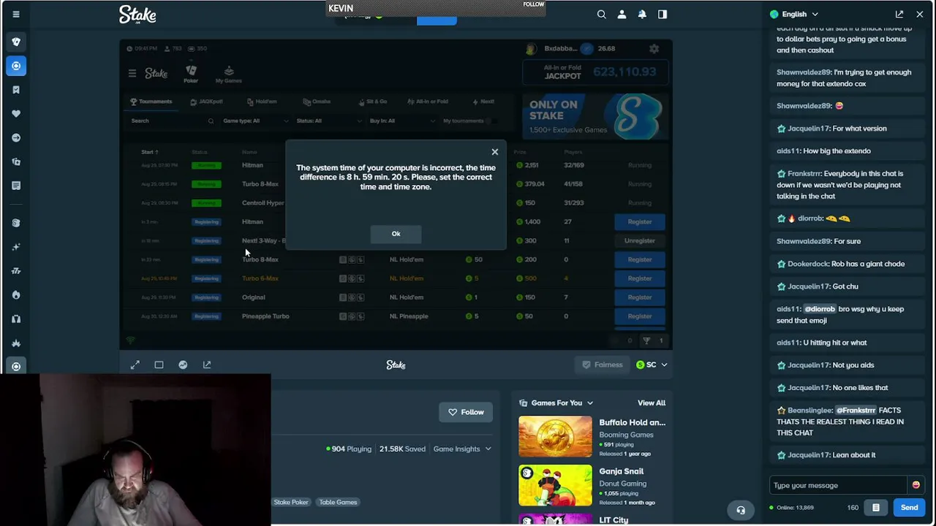The height and width of the screenshot is (526, 936).
Task: Open live support headset button
Action: click(741, 511)
